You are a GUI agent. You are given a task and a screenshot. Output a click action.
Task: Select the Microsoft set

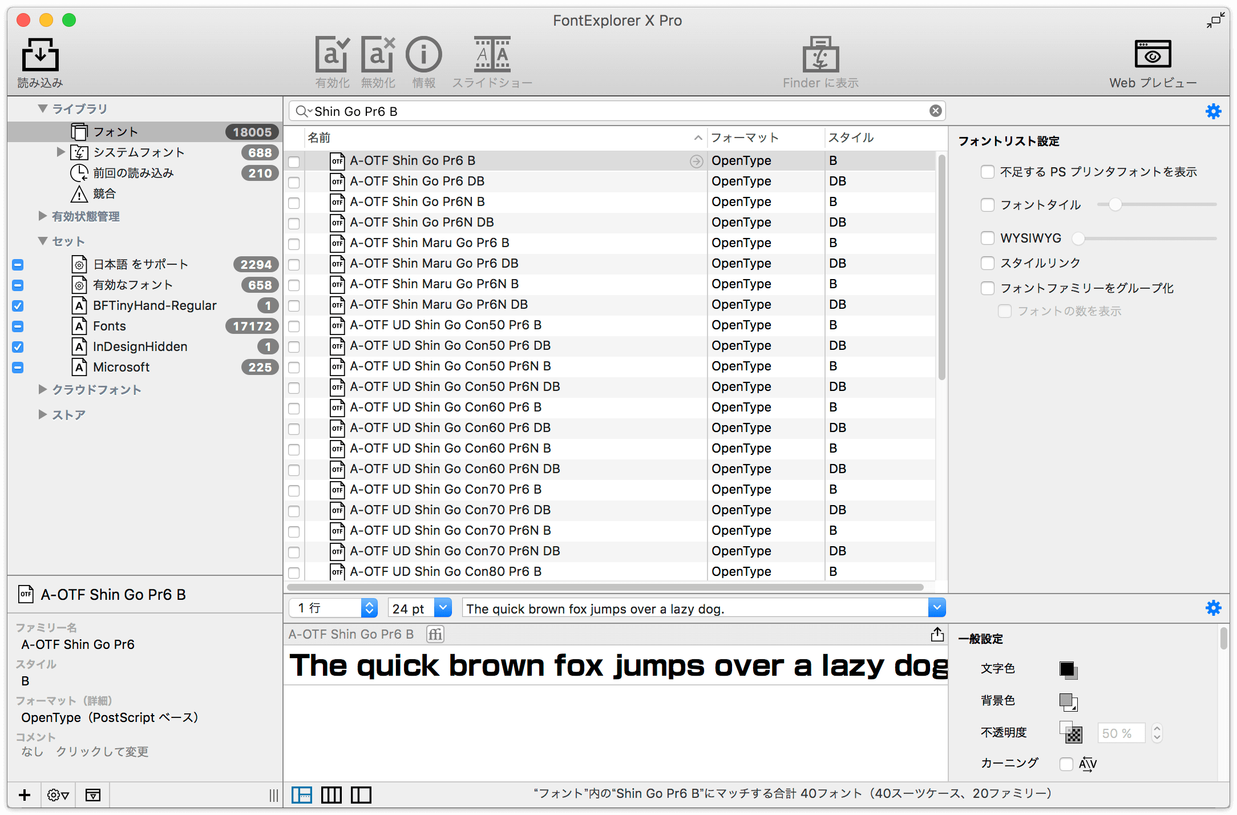145,367
